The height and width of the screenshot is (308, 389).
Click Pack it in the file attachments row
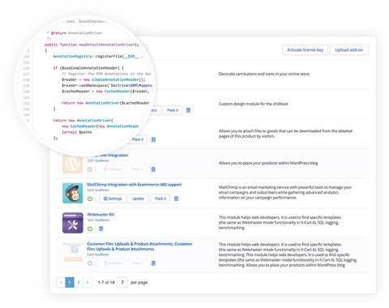coord(138,139)
